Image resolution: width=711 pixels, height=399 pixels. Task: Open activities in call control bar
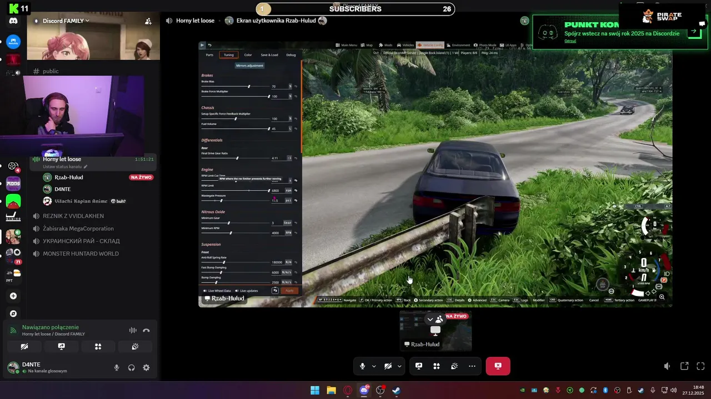click(437, 366)
